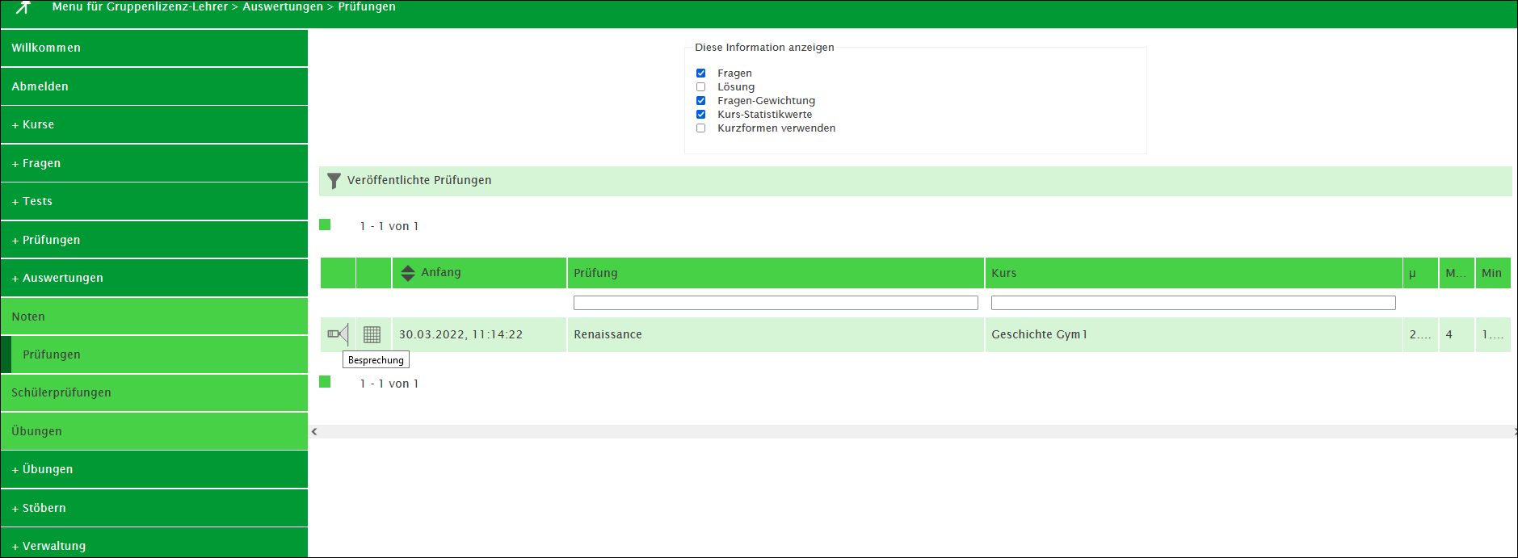Collapse the Auswertungen menu
Image resolution: width=1518 pixels, height=558 pixels.
coord(154,278)
